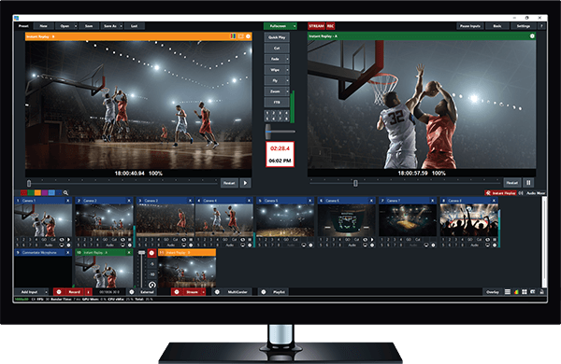Select the Camera 8 crowd thumbnail
561x364 pixels.
tap(468, 220)
